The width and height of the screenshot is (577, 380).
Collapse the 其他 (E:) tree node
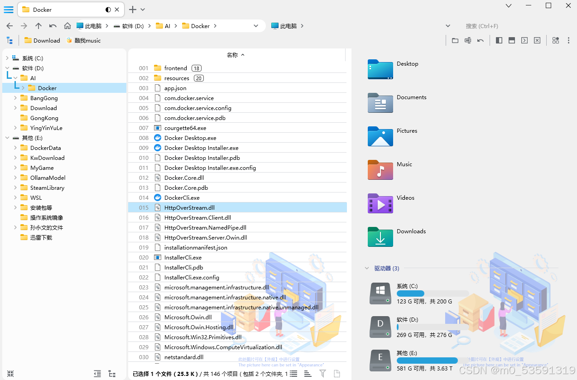[x=7, y=138]
